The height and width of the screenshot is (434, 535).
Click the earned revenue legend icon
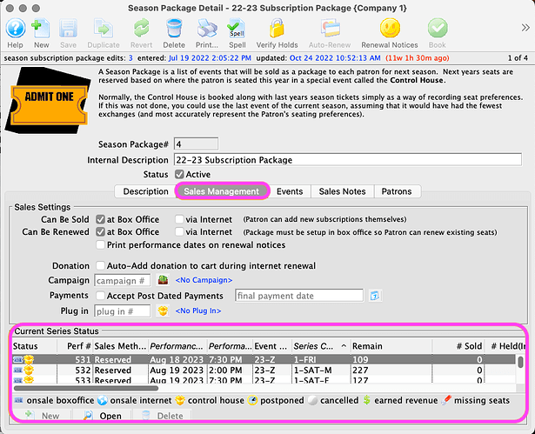click(x=367, y=400)
